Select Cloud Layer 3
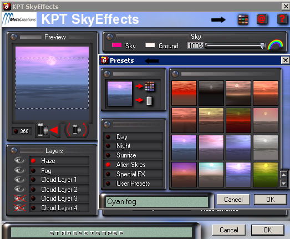This screenshot has width=290, height=239. tap(59, 199)
